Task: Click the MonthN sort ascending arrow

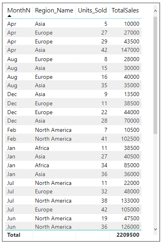Action: tap(9, 16)
